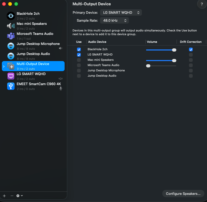Enable Drift Correction for LG SMART WQHD
Viewport: 207px width, 202px height.
pos(191,55)
